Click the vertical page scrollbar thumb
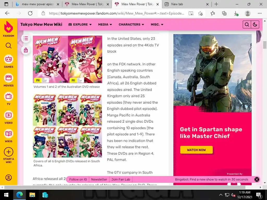This screenshot has width=267, height=200. [265, 45]
